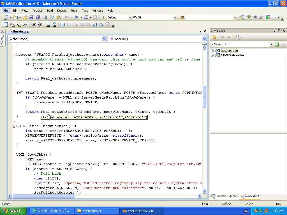Collapse the Patched_getaddrinfo function outline
This screenshot has height=215, width=287.
pyautogui.click(x=14, y=93)
